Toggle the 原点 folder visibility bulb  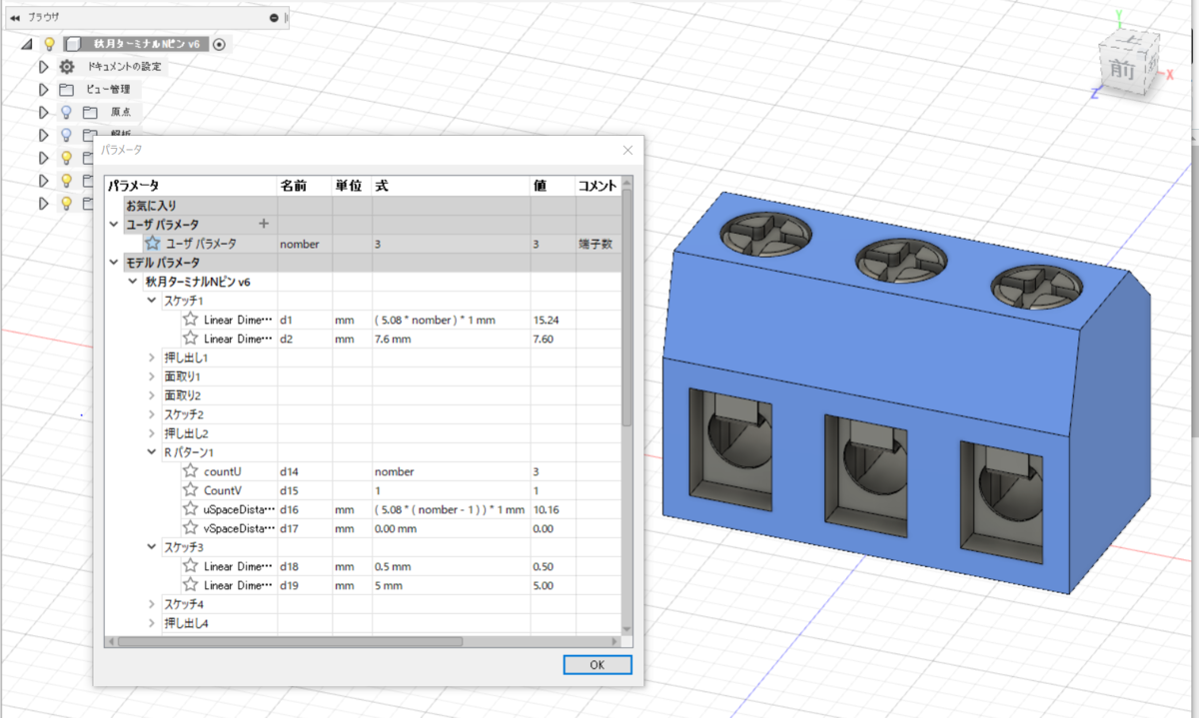pos(66,112)
